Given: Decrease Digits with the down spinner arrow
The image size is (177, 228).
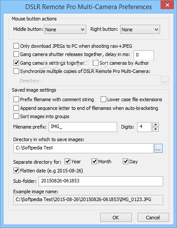Looking at the screenshot, I should 155,129.
